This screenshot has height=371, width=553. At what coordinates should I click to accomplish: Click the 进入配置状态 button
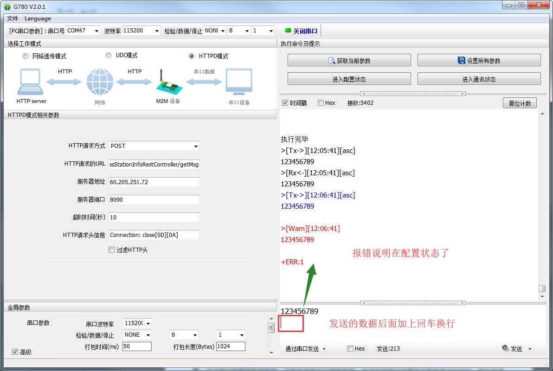tap(349, 79)
